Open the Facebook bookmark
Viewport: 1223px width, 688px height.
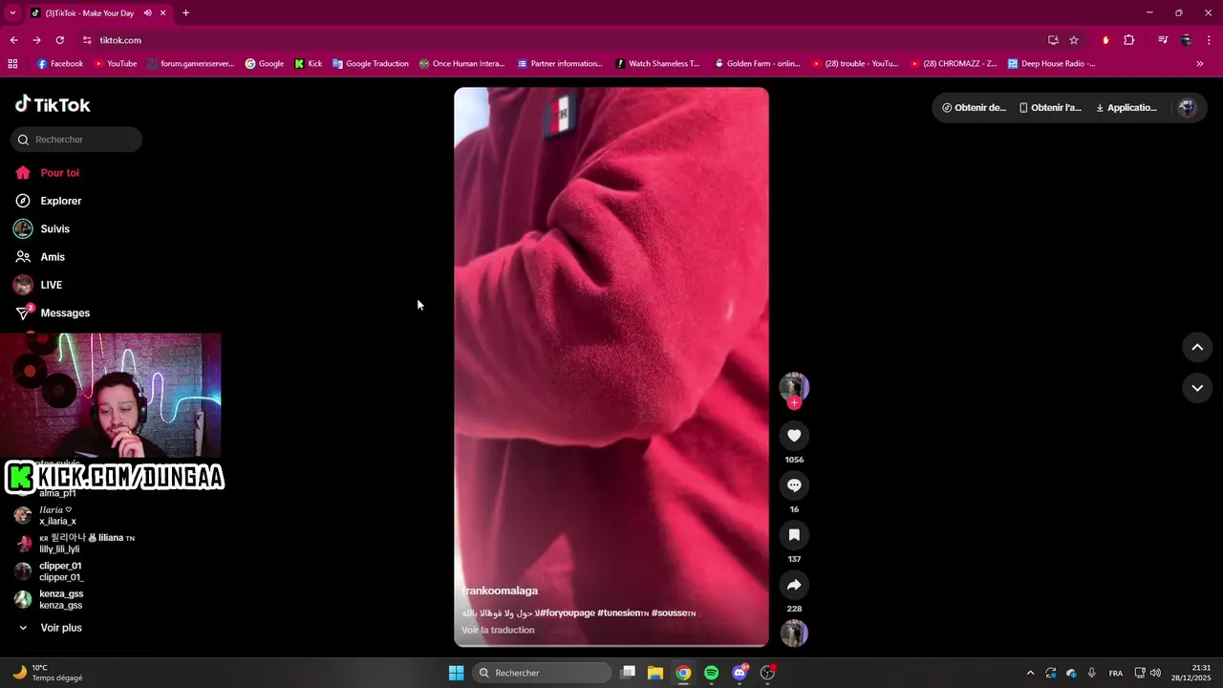59,64
